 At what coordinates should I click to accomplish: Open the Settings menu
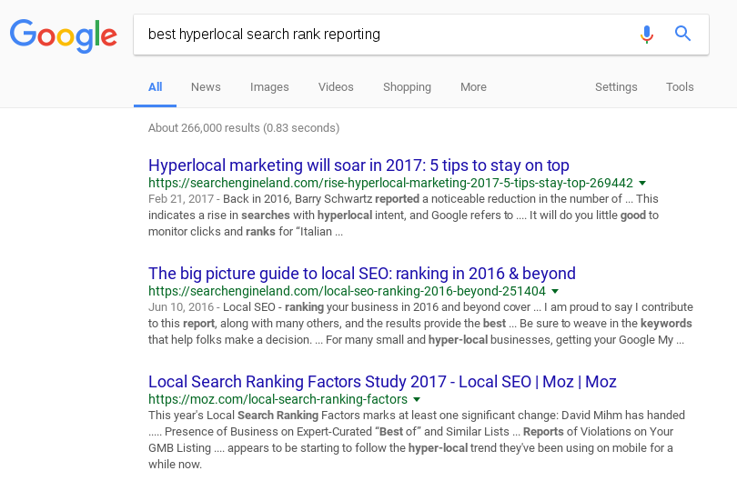(x=616, y=87)
